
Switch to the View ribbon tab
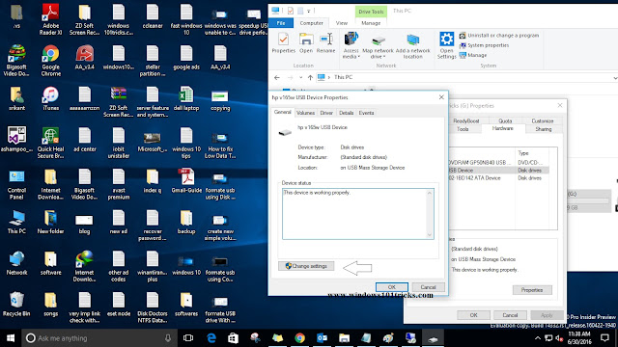tap(341, 23)
